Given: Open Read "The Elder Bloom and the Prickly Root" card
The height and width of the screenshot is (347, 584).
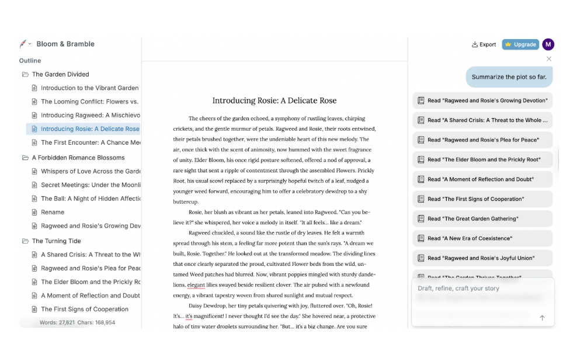Looking at the screenshot, I should point(482,159).
